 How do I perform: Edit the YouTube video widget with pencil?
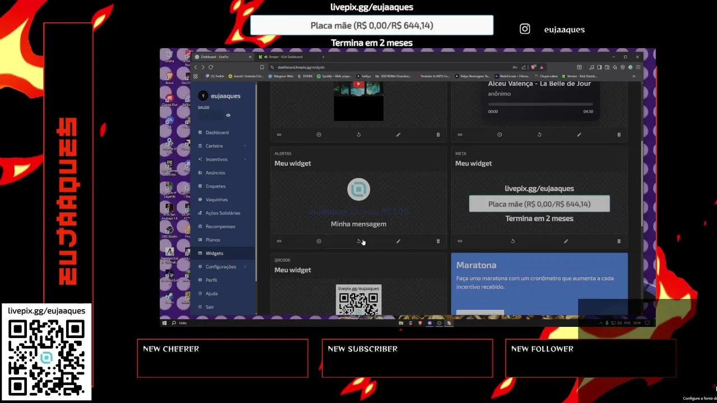[398, 134]
